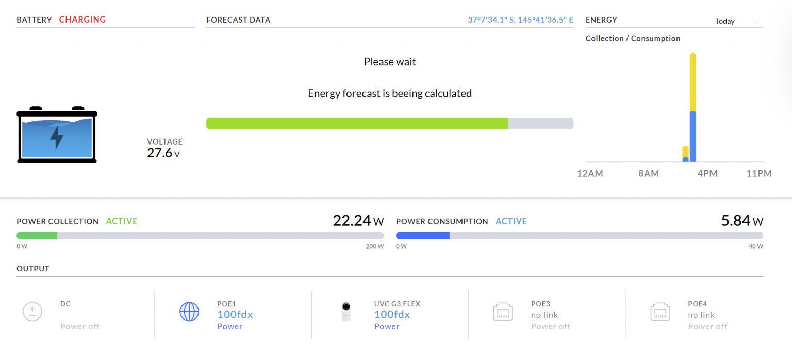The height and width of the screenshot is (354, 792).
Task: Toggle Power for POE1 output
Action: pyautogui.click(x=230, y=326)
